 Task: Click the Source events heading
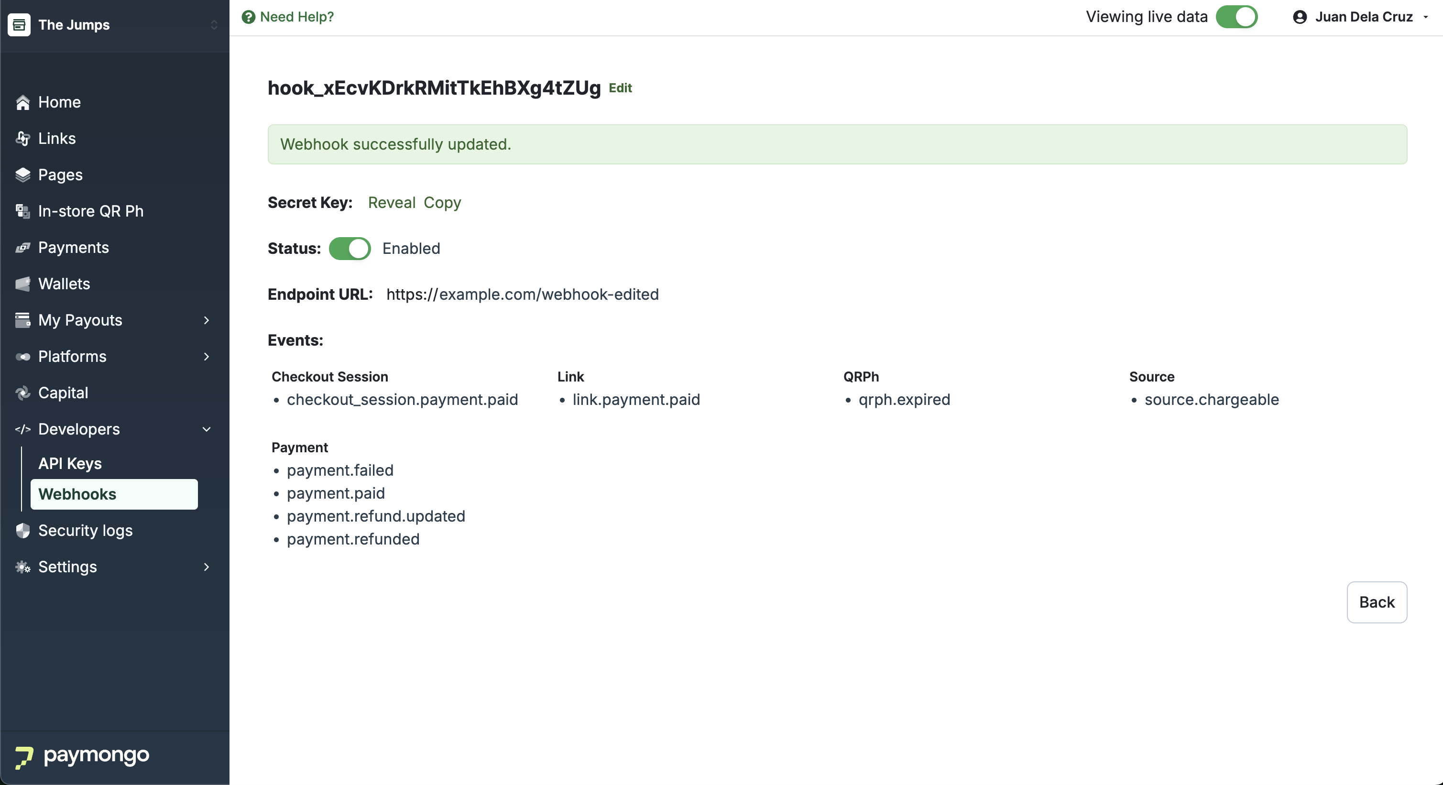[x=1152, y=377]
